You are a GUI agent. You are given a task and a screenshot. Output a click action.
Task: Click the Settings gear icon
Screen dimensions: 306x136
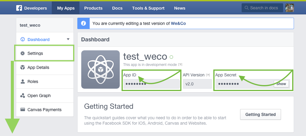point(23,53)
